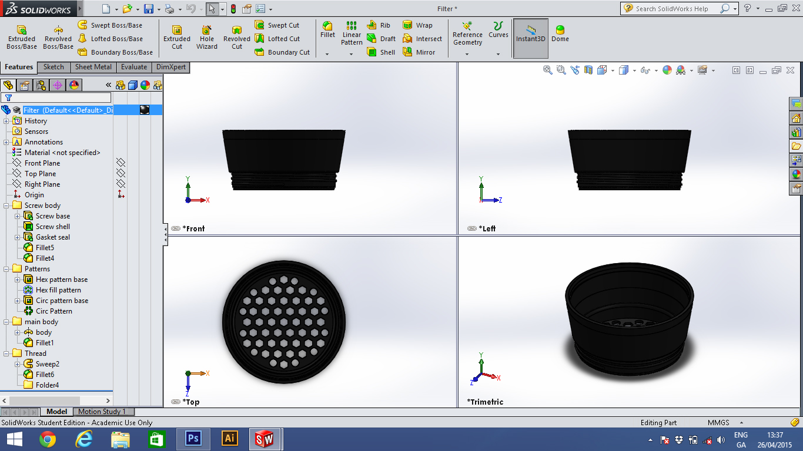
Task: Toggle visibility of the Right Plane
Action: click(121, 184)
